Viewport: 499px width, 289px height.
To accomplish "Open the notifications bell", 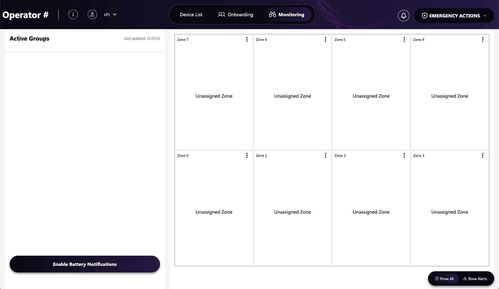I will coord(403,16).
